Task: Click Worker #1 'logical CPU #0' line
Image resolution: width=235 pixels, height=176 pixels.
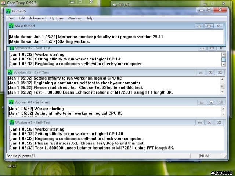Action: [x=66, y=134]
